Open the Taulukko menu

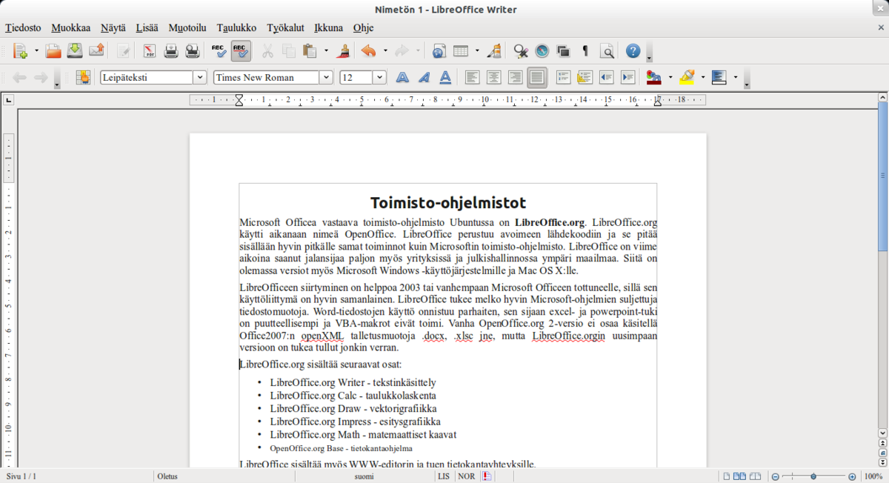pos(236,27)
